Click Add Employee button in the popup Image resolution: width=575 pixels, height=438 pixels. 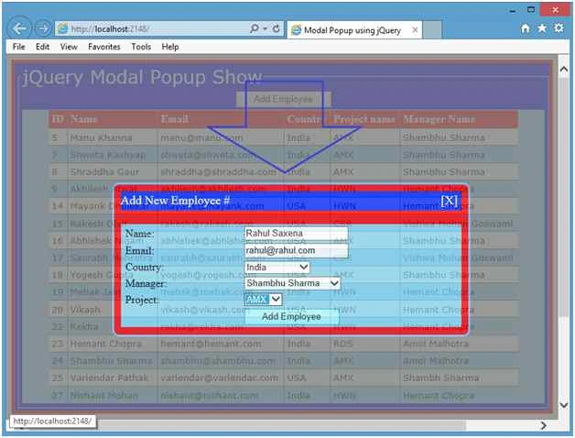[291, 316]
